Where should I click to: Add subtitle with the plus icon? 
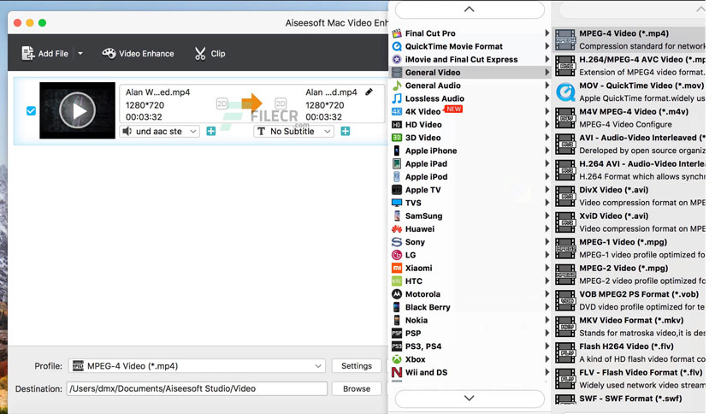[x=346, y=132]
